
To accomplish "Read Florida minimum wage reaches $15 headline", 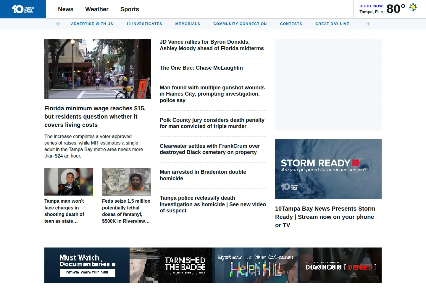I will 95,117.
